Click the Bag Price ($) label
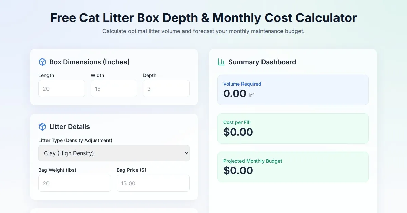The width and height of the screenshot is (407, 213). pos(131,170)
